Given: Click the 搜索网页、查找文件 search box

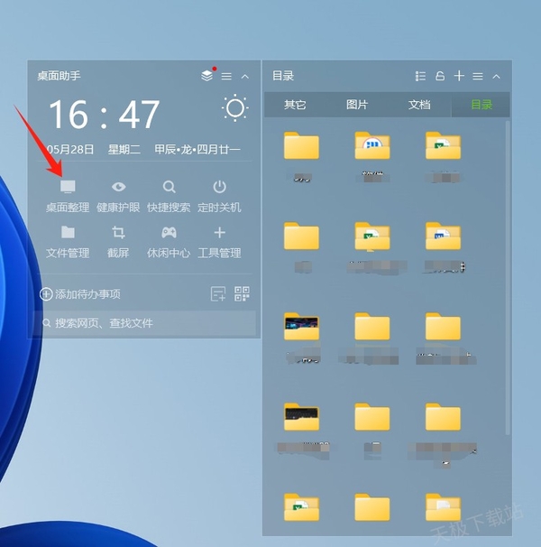Looking at the screenshot, I should tap(144, 323).
